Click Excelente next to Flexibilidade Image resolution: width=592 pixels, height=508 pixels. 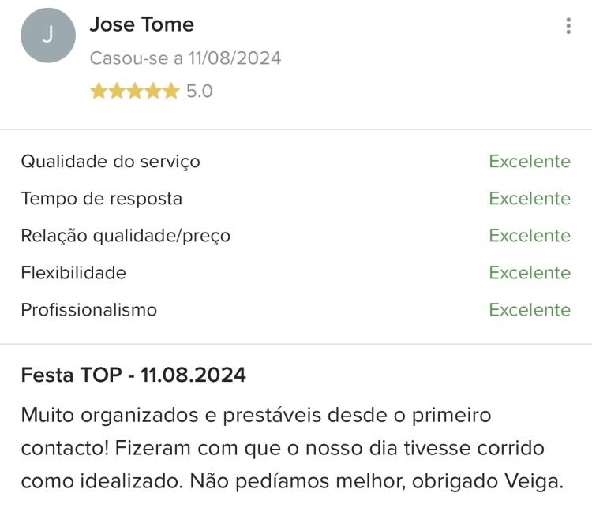pyautogui.click(x=530, y=272)
